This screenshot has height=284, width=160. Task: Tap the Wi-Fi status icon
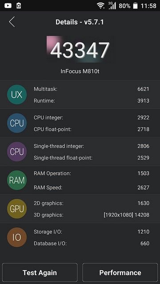pyautogui.click(x=100, y=6)
